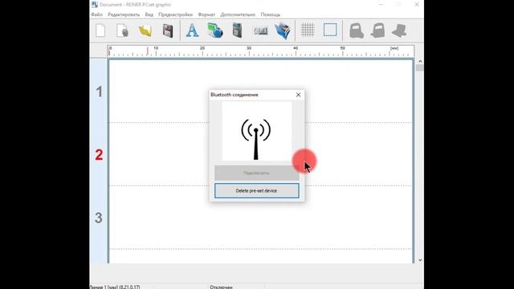Image resolution: width=514 pixels, height=289 pixels.
Task: Click the Линия 1 status bar entry
Action: [115, 287]
